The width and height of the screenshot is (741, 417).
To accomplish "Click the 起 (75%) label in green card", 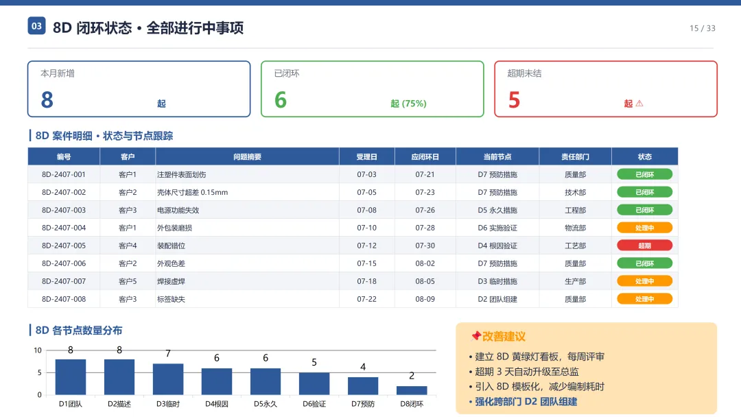I will click(x=408, y=104).
